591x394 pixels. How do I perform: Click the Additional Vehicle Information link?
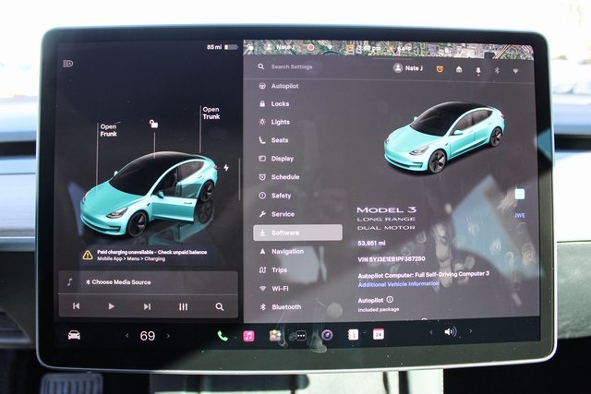pyautogui.click(x=399, y=284)
